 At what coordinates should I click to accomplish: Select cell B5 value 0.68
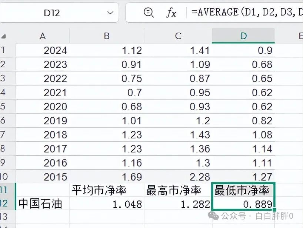[x=107, y=107]
